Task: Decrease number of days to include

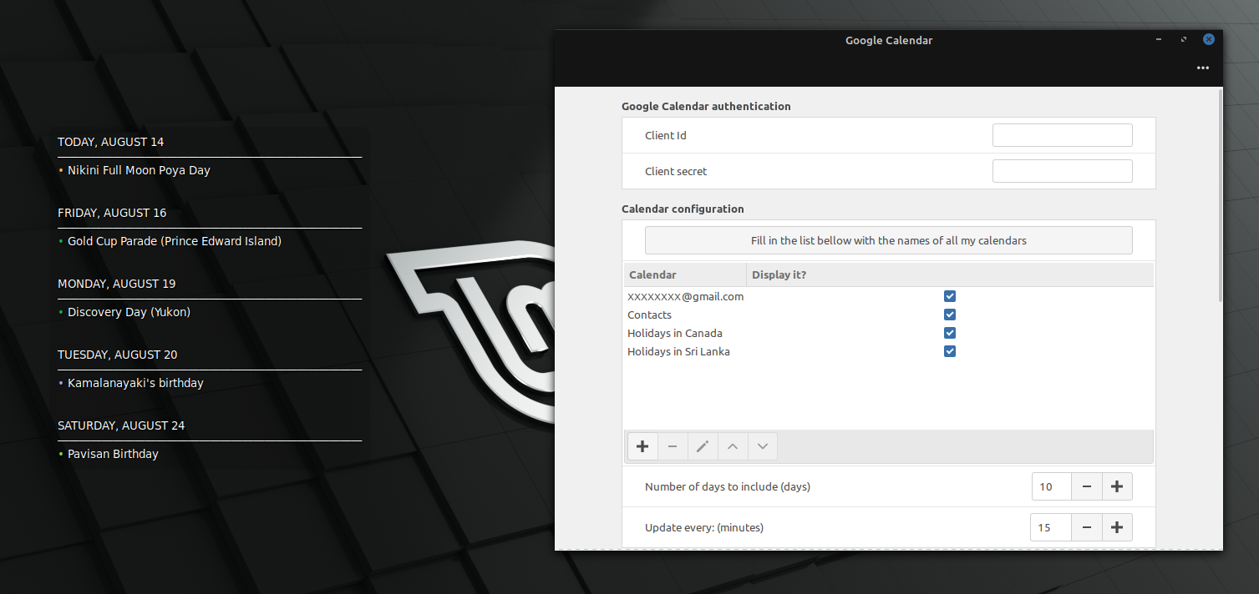Action: (1087, 486)
